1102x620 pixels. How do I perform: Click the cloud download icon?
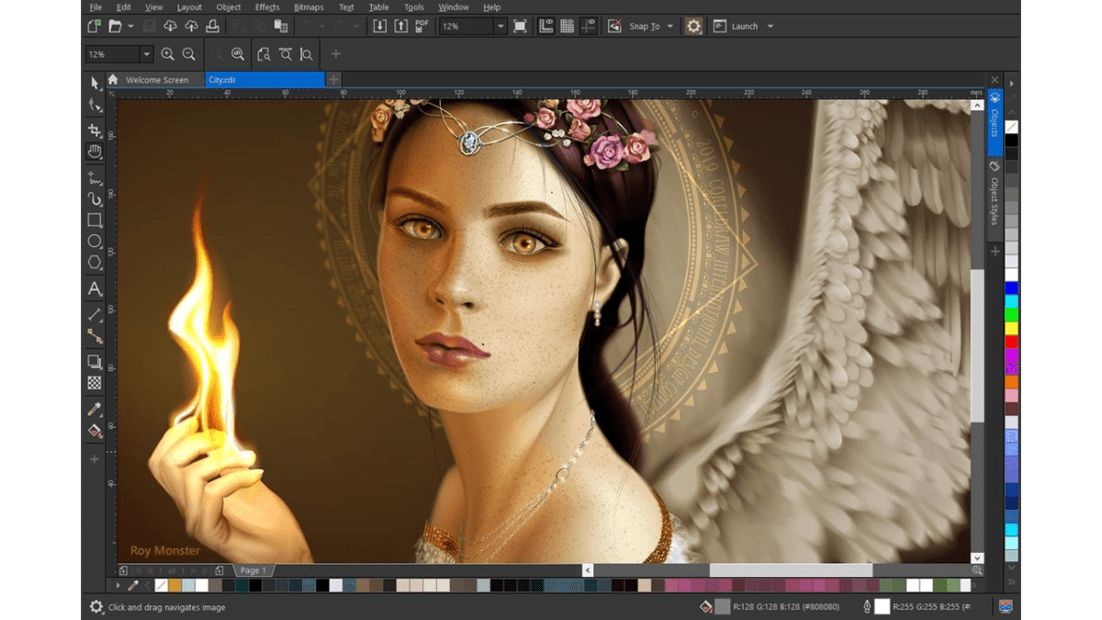(x=171, y=27)
